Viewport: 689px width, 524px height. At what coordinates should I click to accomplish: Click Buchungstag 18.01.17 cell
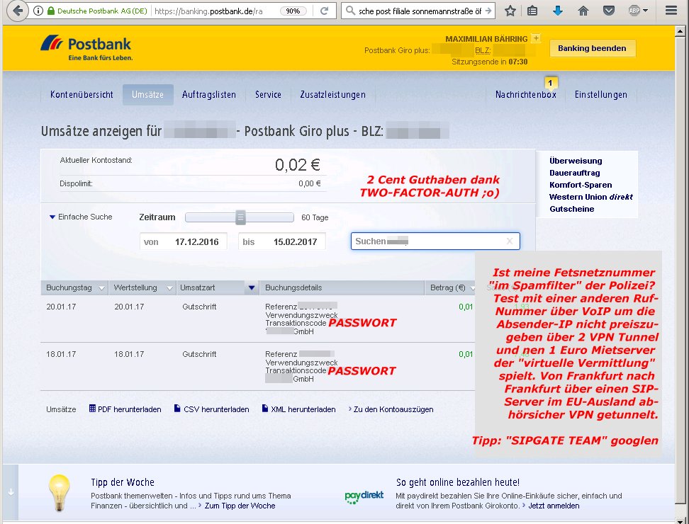61,354
